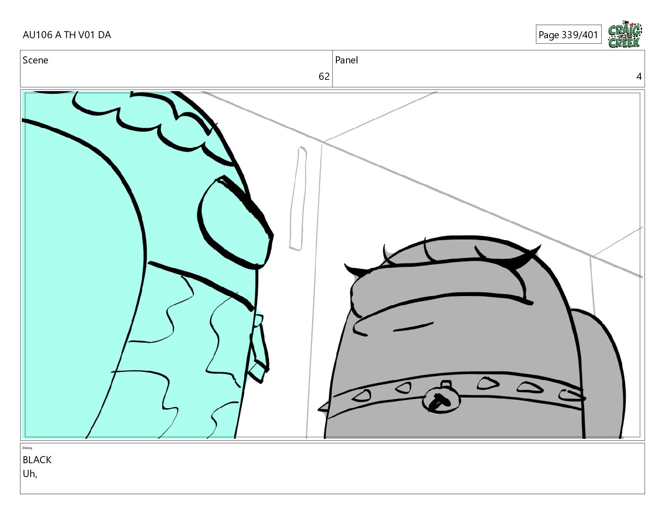Select panel number '4'
The width and height of the screenshot is (666, 514).
[639, 76]
